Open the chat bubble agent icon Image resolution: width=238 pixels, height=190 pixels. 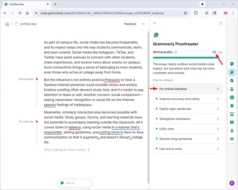click(x=232, y=64)
